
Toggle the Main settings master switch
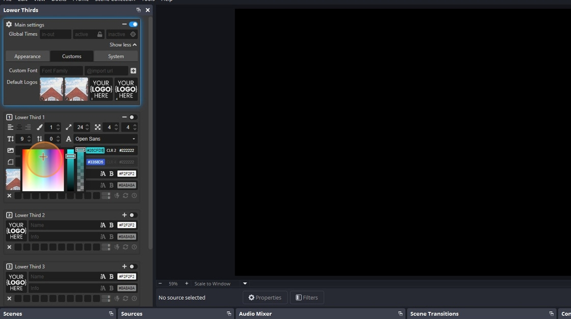[133, 24]
